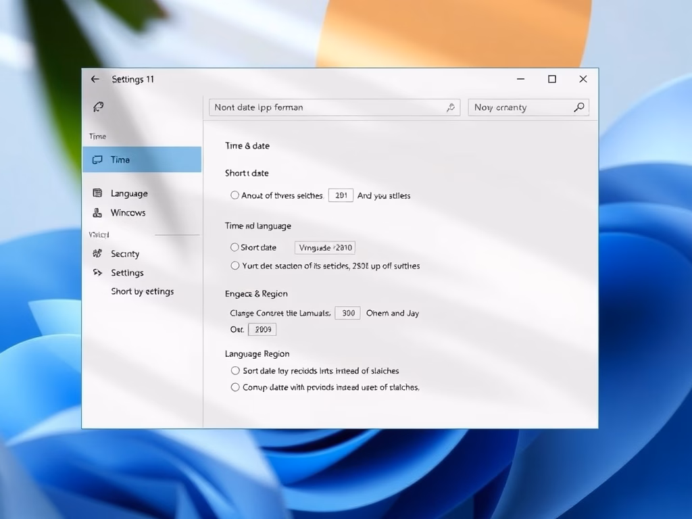
Task: Click magnifier icon in 'Noy crnenty' search box
Action: [x=578, y=107]
